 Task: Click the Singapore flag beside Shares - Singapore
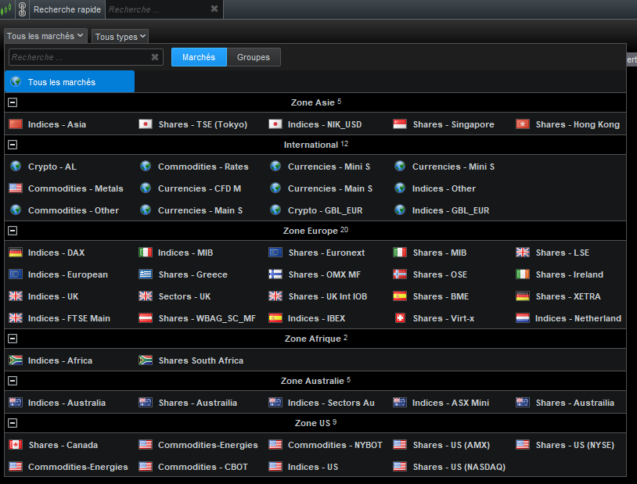[400, 124]
